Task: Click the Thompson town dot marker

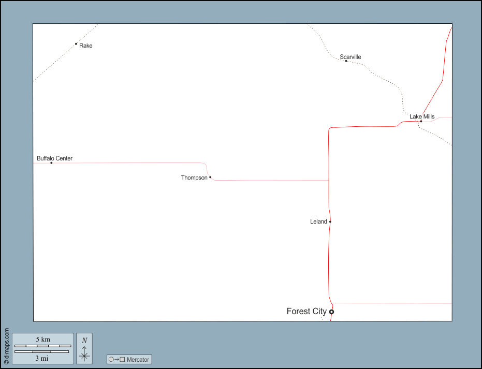Action: (210, 177)
